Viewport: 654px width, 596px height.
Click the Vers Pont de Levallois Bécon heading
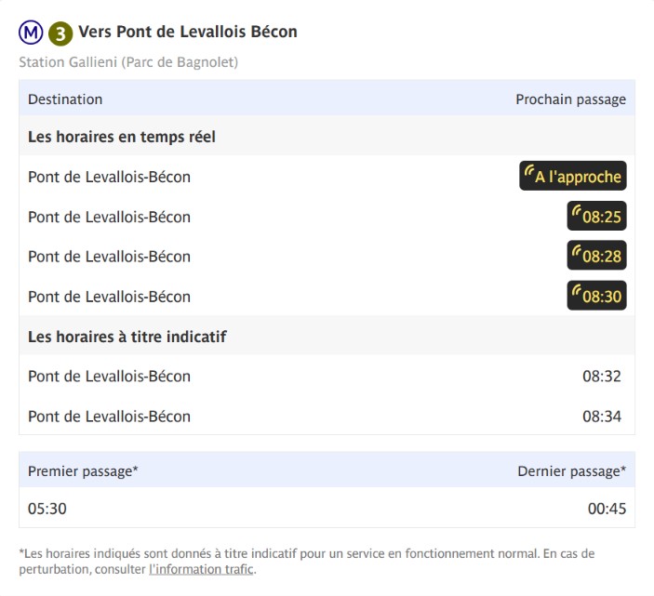point(188,32)
